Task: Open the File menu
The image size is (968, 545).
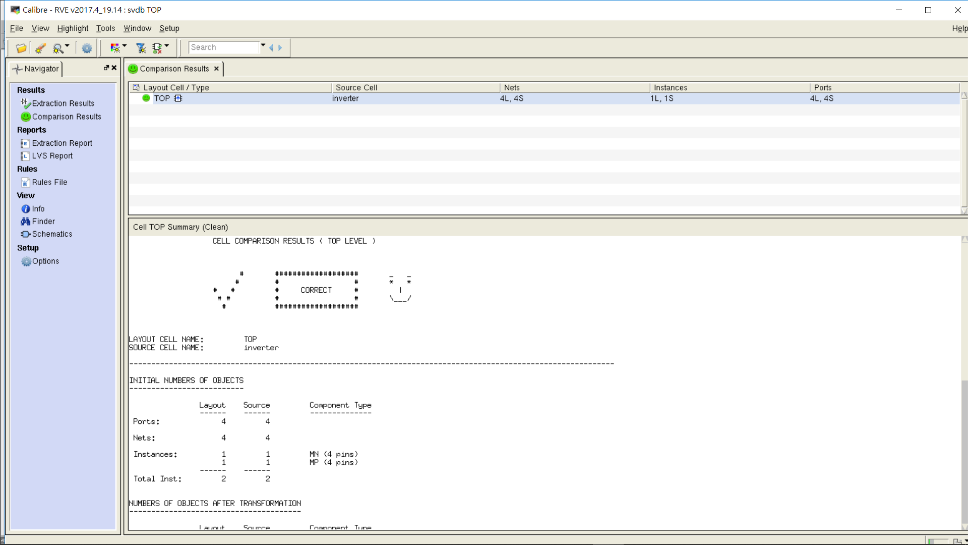Action: 17,29
